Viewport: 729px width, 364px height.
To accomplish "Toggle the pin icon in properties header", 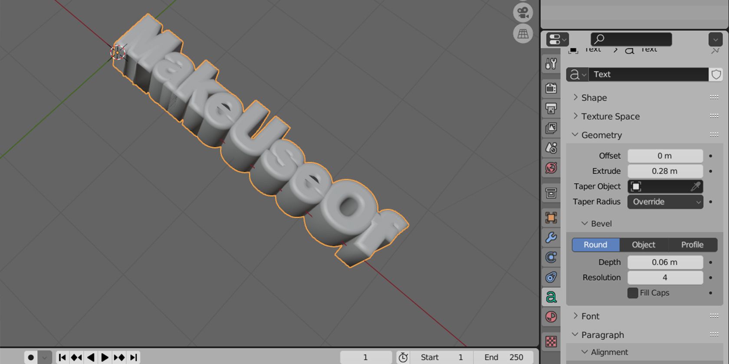I will tap(716, 51).
